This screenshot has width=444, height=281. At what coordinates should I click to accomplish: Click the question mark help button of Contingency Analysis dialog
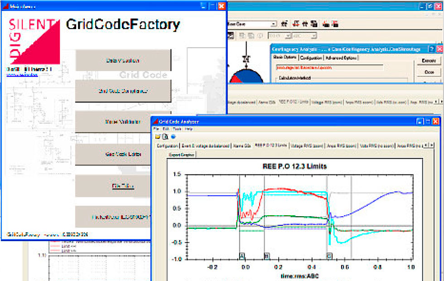(x=431, y=49)
